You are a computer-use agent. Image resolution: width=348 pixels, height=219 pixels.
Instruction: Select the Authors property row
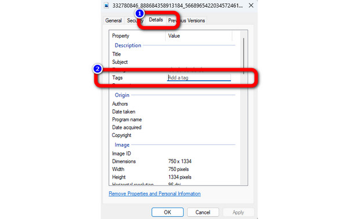pyautogui.click(x=174, y=104)
